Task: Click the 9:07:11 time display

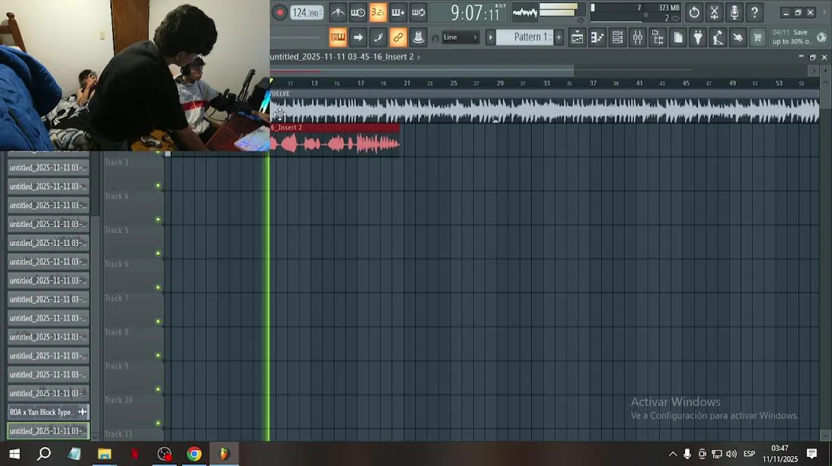Action: tap(475, 13)
